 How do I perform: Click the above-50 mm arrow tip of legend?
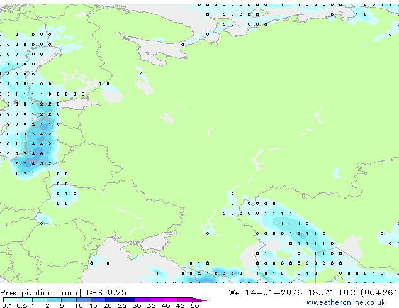coord(199,300)
